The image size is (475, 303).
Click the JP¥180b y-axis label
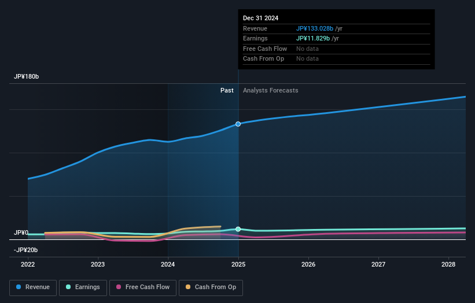coord(27,76)
